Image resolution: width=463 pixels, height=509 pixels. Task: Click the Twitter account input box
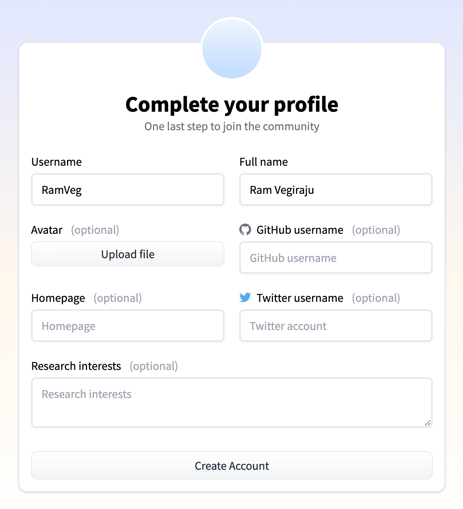(336, 326)
